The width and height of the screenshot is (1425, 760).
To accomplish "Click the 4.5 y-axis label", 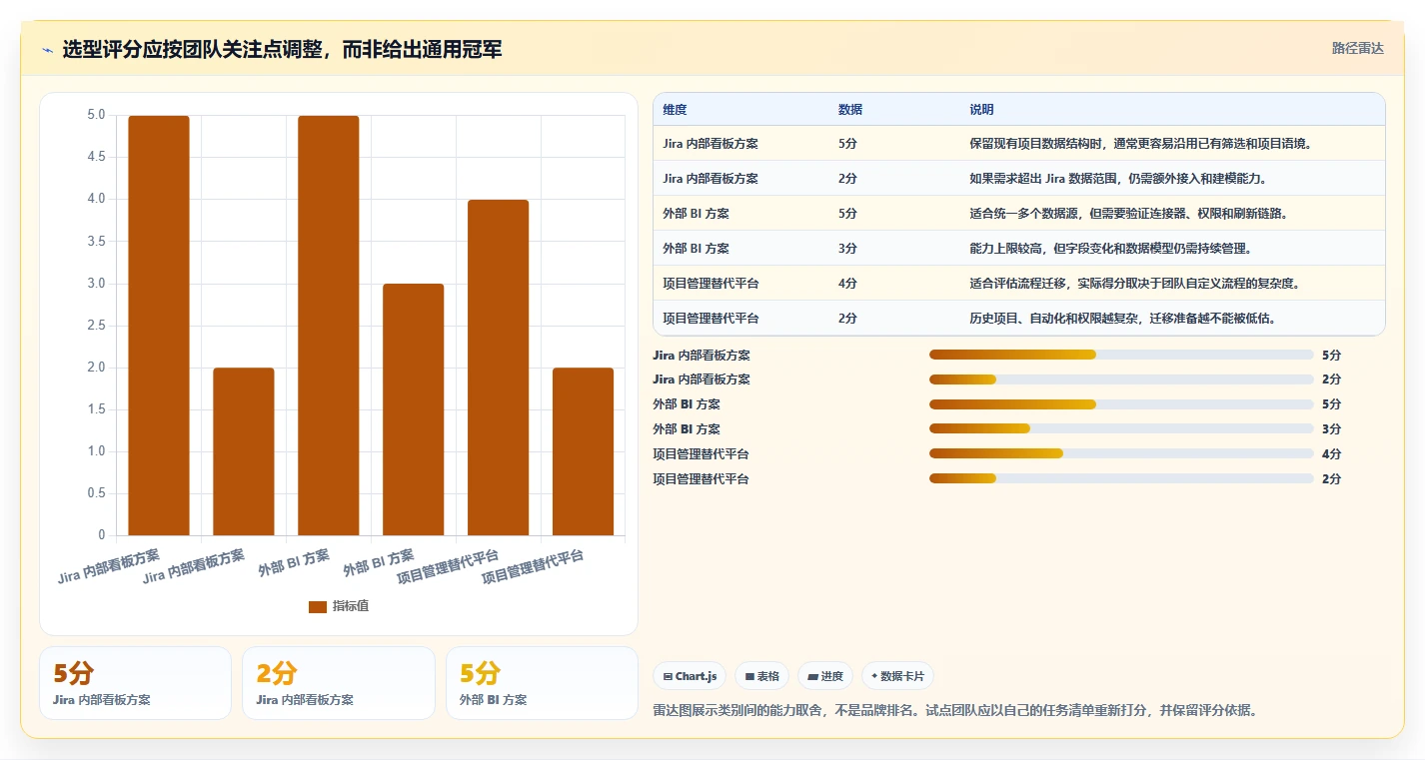I will pos(96,157).
